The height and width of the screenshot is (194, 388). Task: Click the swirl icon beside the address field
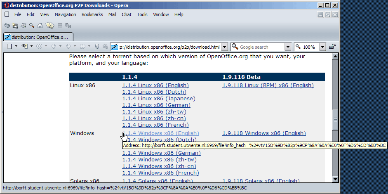(x=106, y=46)
